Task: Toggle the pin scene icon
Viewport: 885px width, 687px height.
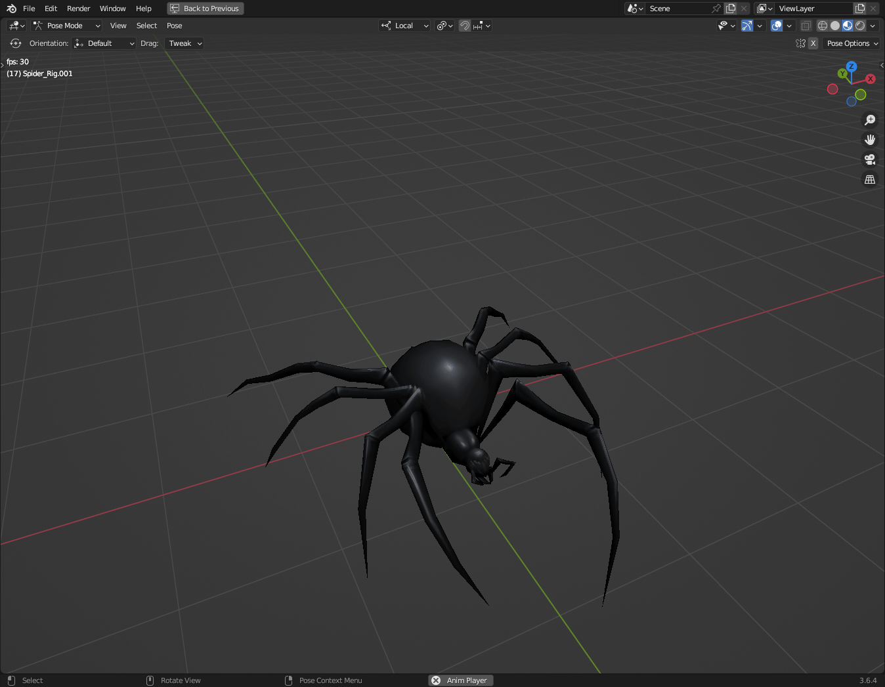Action: pyautogui.click(x=716, y=9)
